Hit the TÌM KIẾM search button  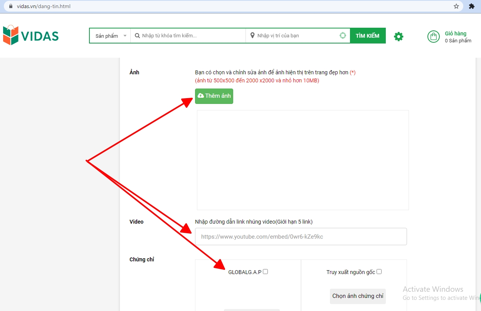pyautogui.click(x=367, y=36)
